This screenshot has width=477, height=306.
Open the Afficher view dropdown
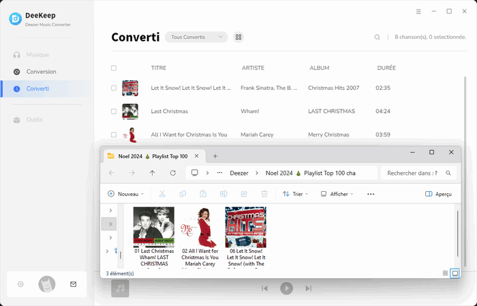coord(337,194)
